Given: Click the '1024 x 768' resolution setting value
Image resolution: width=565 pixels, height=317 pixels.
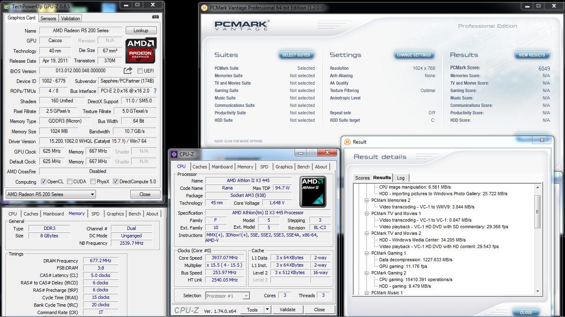Looking at the screenshot, I should tap(424, 68).
